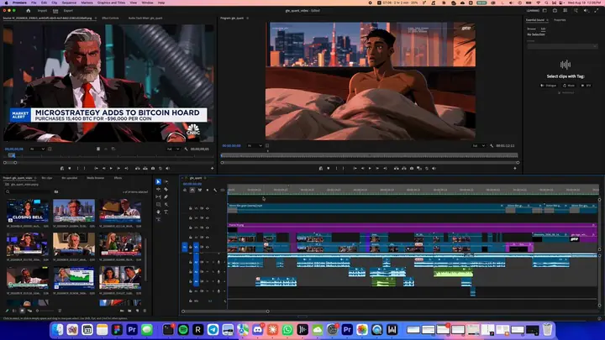Click Mark Out in the Source monitor
Viewport: 605px width, 340px height.
point(85,169)
